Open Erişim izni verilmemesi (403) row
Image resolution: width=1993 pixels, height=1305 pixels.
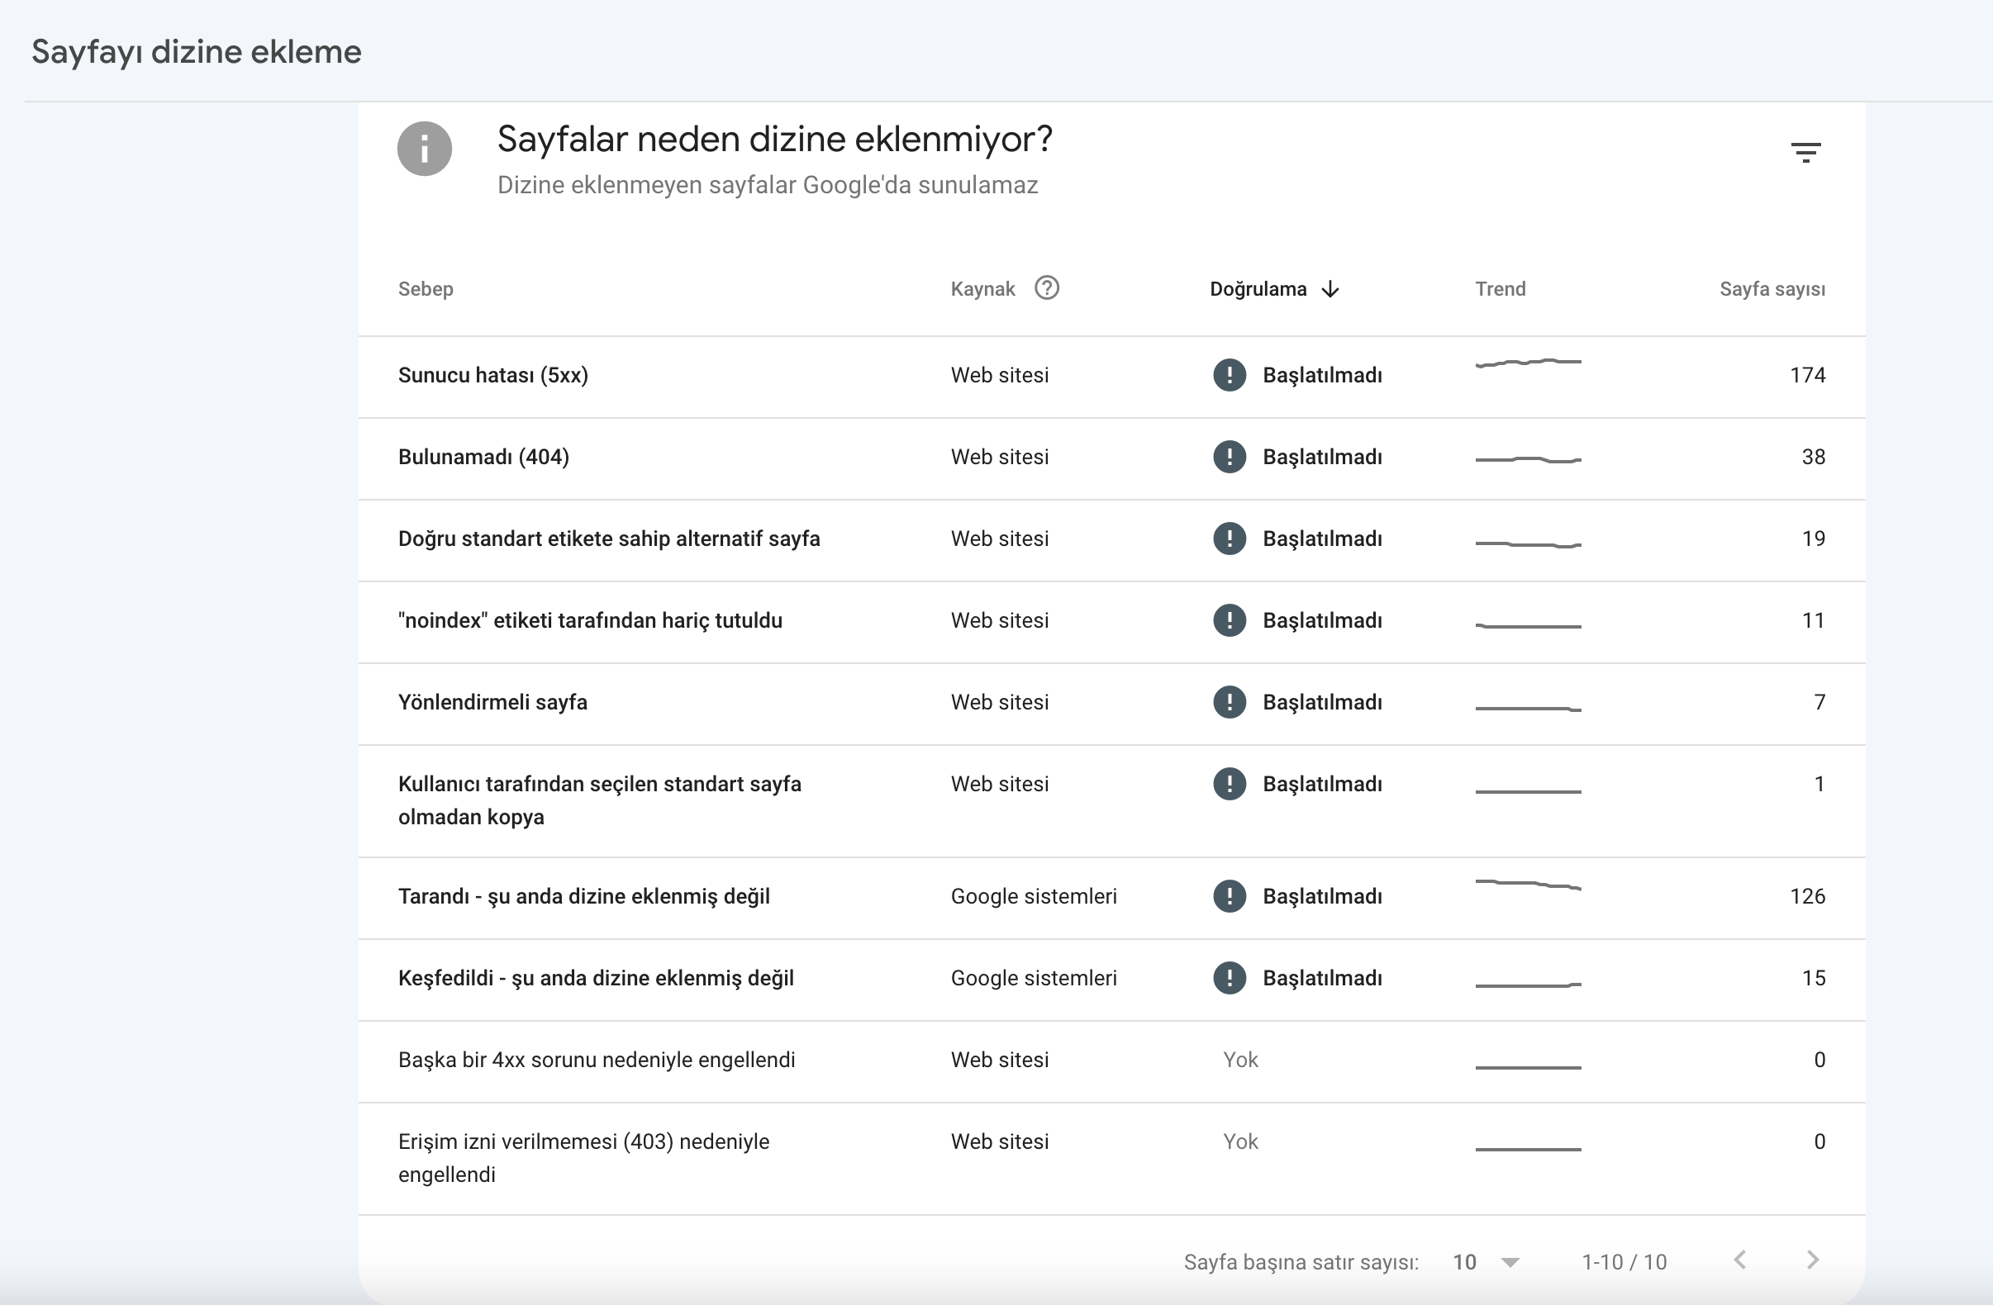(x=1111, y=1159)
